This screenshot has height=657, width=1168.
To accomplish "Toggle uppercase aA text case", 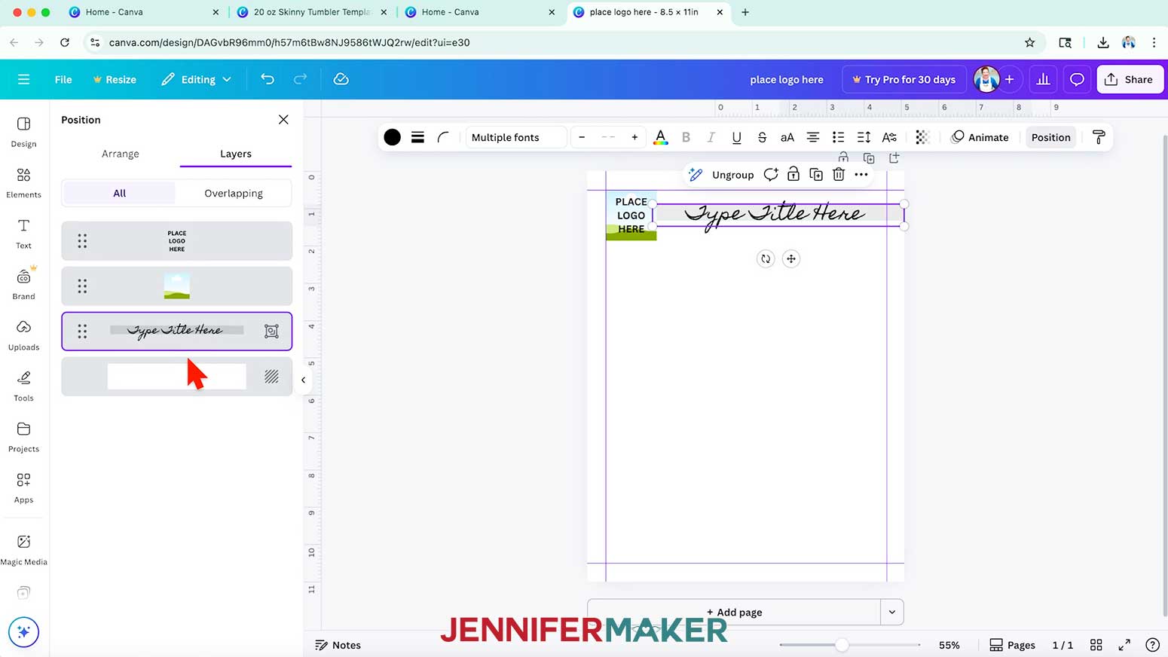I will click(787, 137).
